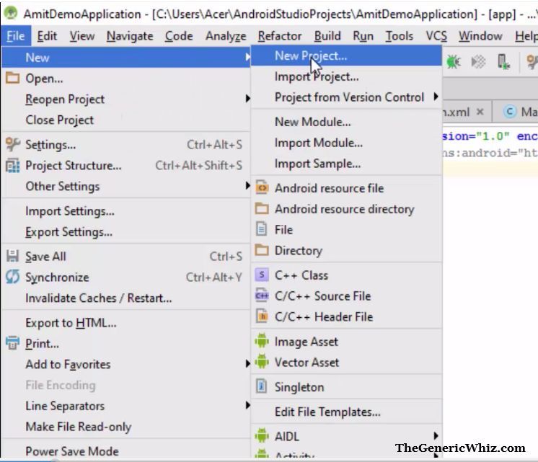Click the C/C++ Header File icon

[x=262, y=316]
